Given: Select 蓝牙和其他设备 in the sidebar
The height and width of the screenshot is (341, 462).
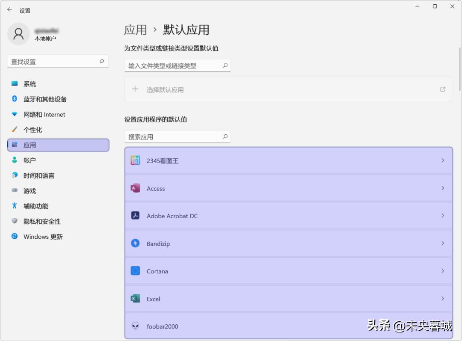Looking at the screenshot, I should pos(43,99).
